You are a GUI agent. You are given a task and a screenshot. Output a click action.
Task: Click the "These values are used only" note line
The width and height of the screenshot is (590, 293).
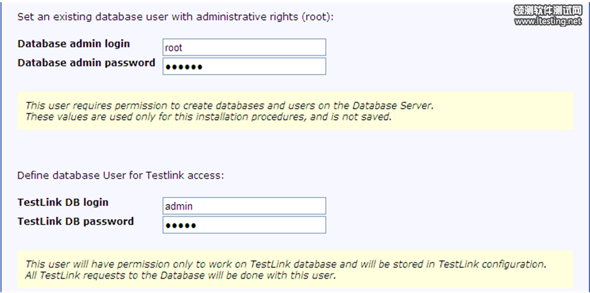208,116
